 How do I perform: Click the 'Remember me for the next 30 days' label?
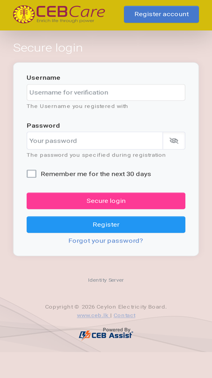pyautogui.click(x=96, y=174)
